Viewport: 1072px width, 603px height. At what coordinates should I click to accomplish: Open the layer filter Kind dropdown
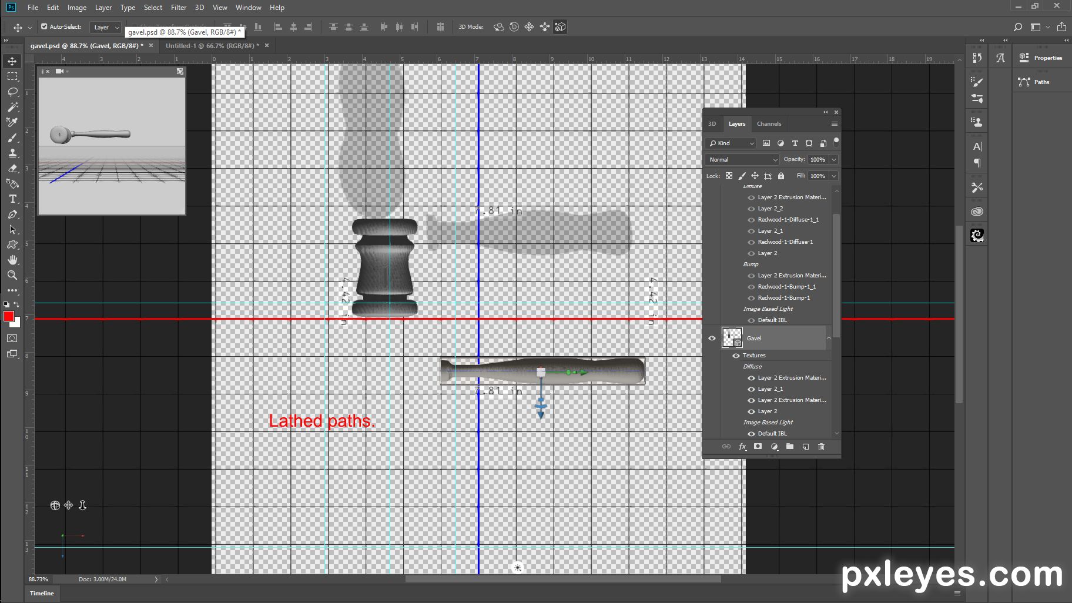731,143
